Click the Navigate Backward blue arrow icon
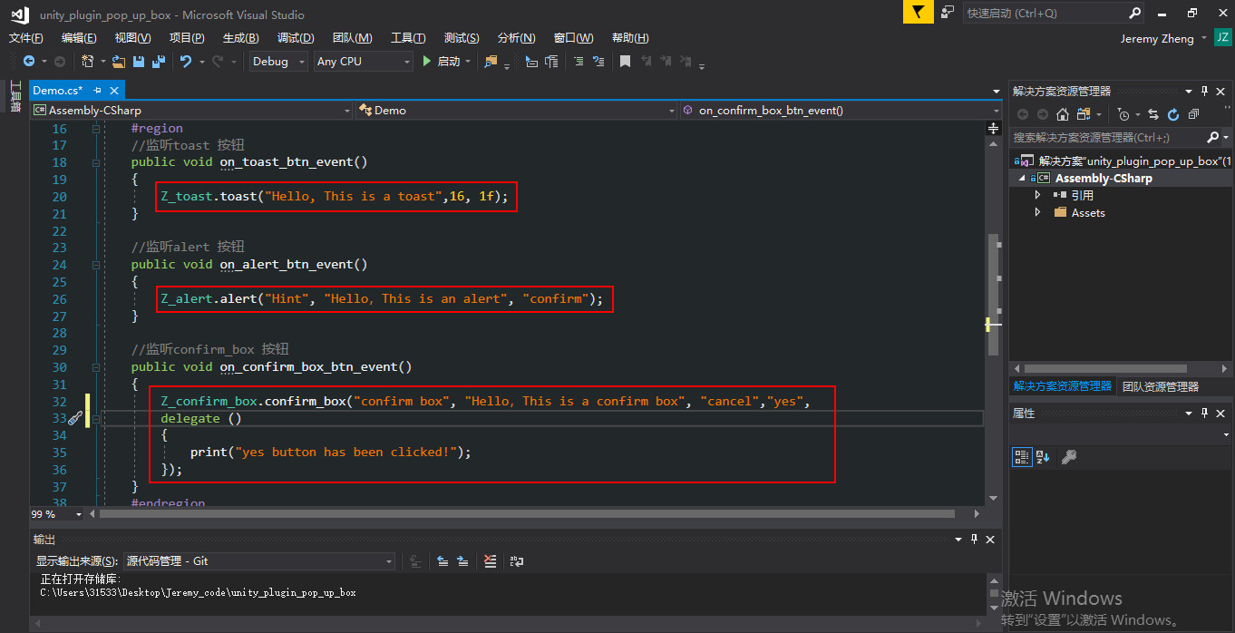Image resolution: width=1235 pixels, height=633 pixels. click(29, 62)
